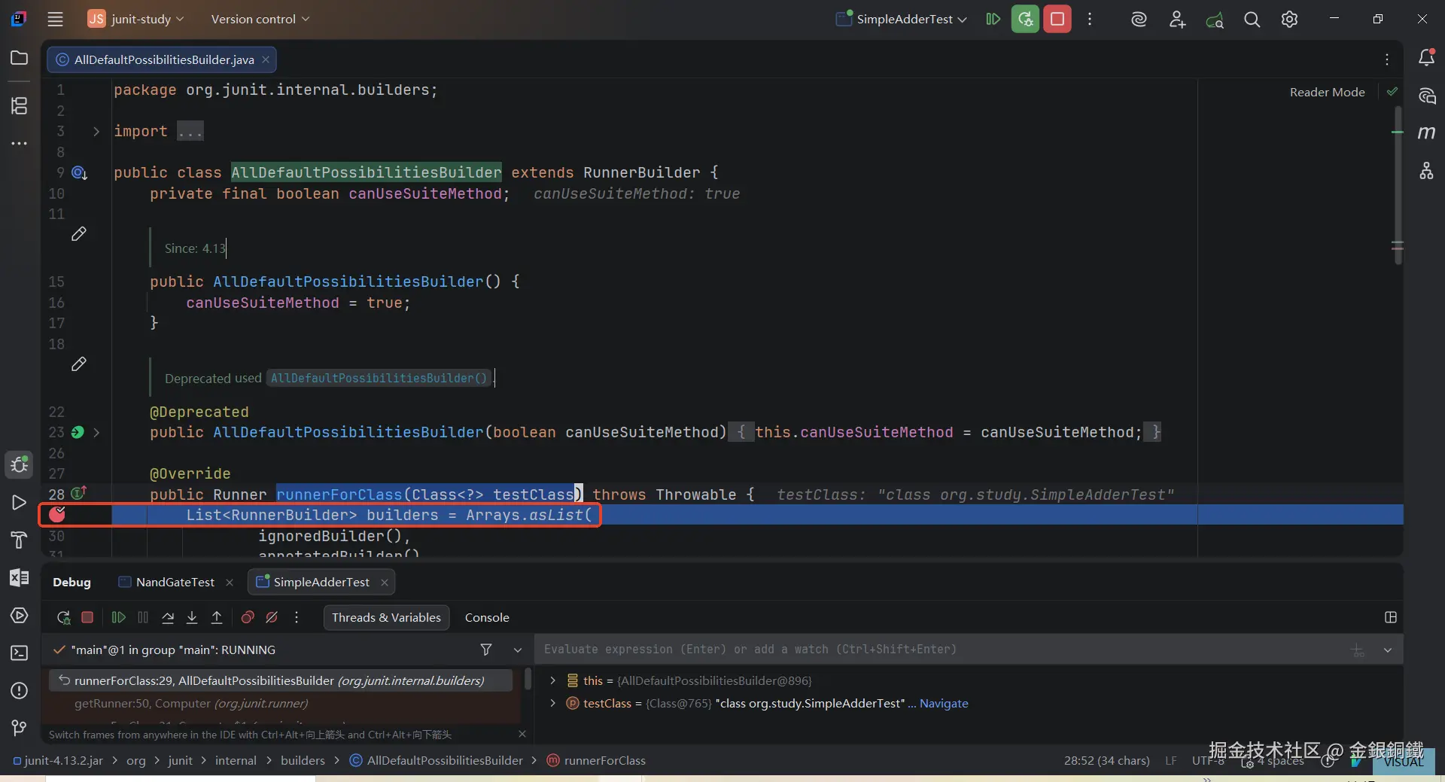Screen dimensions: 1445x782
Task: Toggle the breakpoint on line 29
Action: pyautogui.click(x=57, y=515)
